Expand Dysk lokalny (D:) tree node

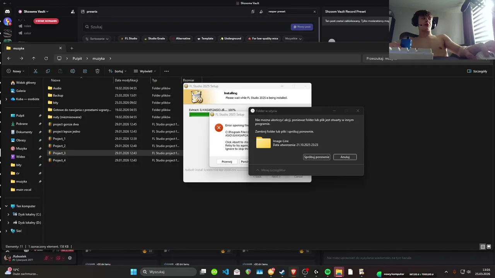(9, 223)
